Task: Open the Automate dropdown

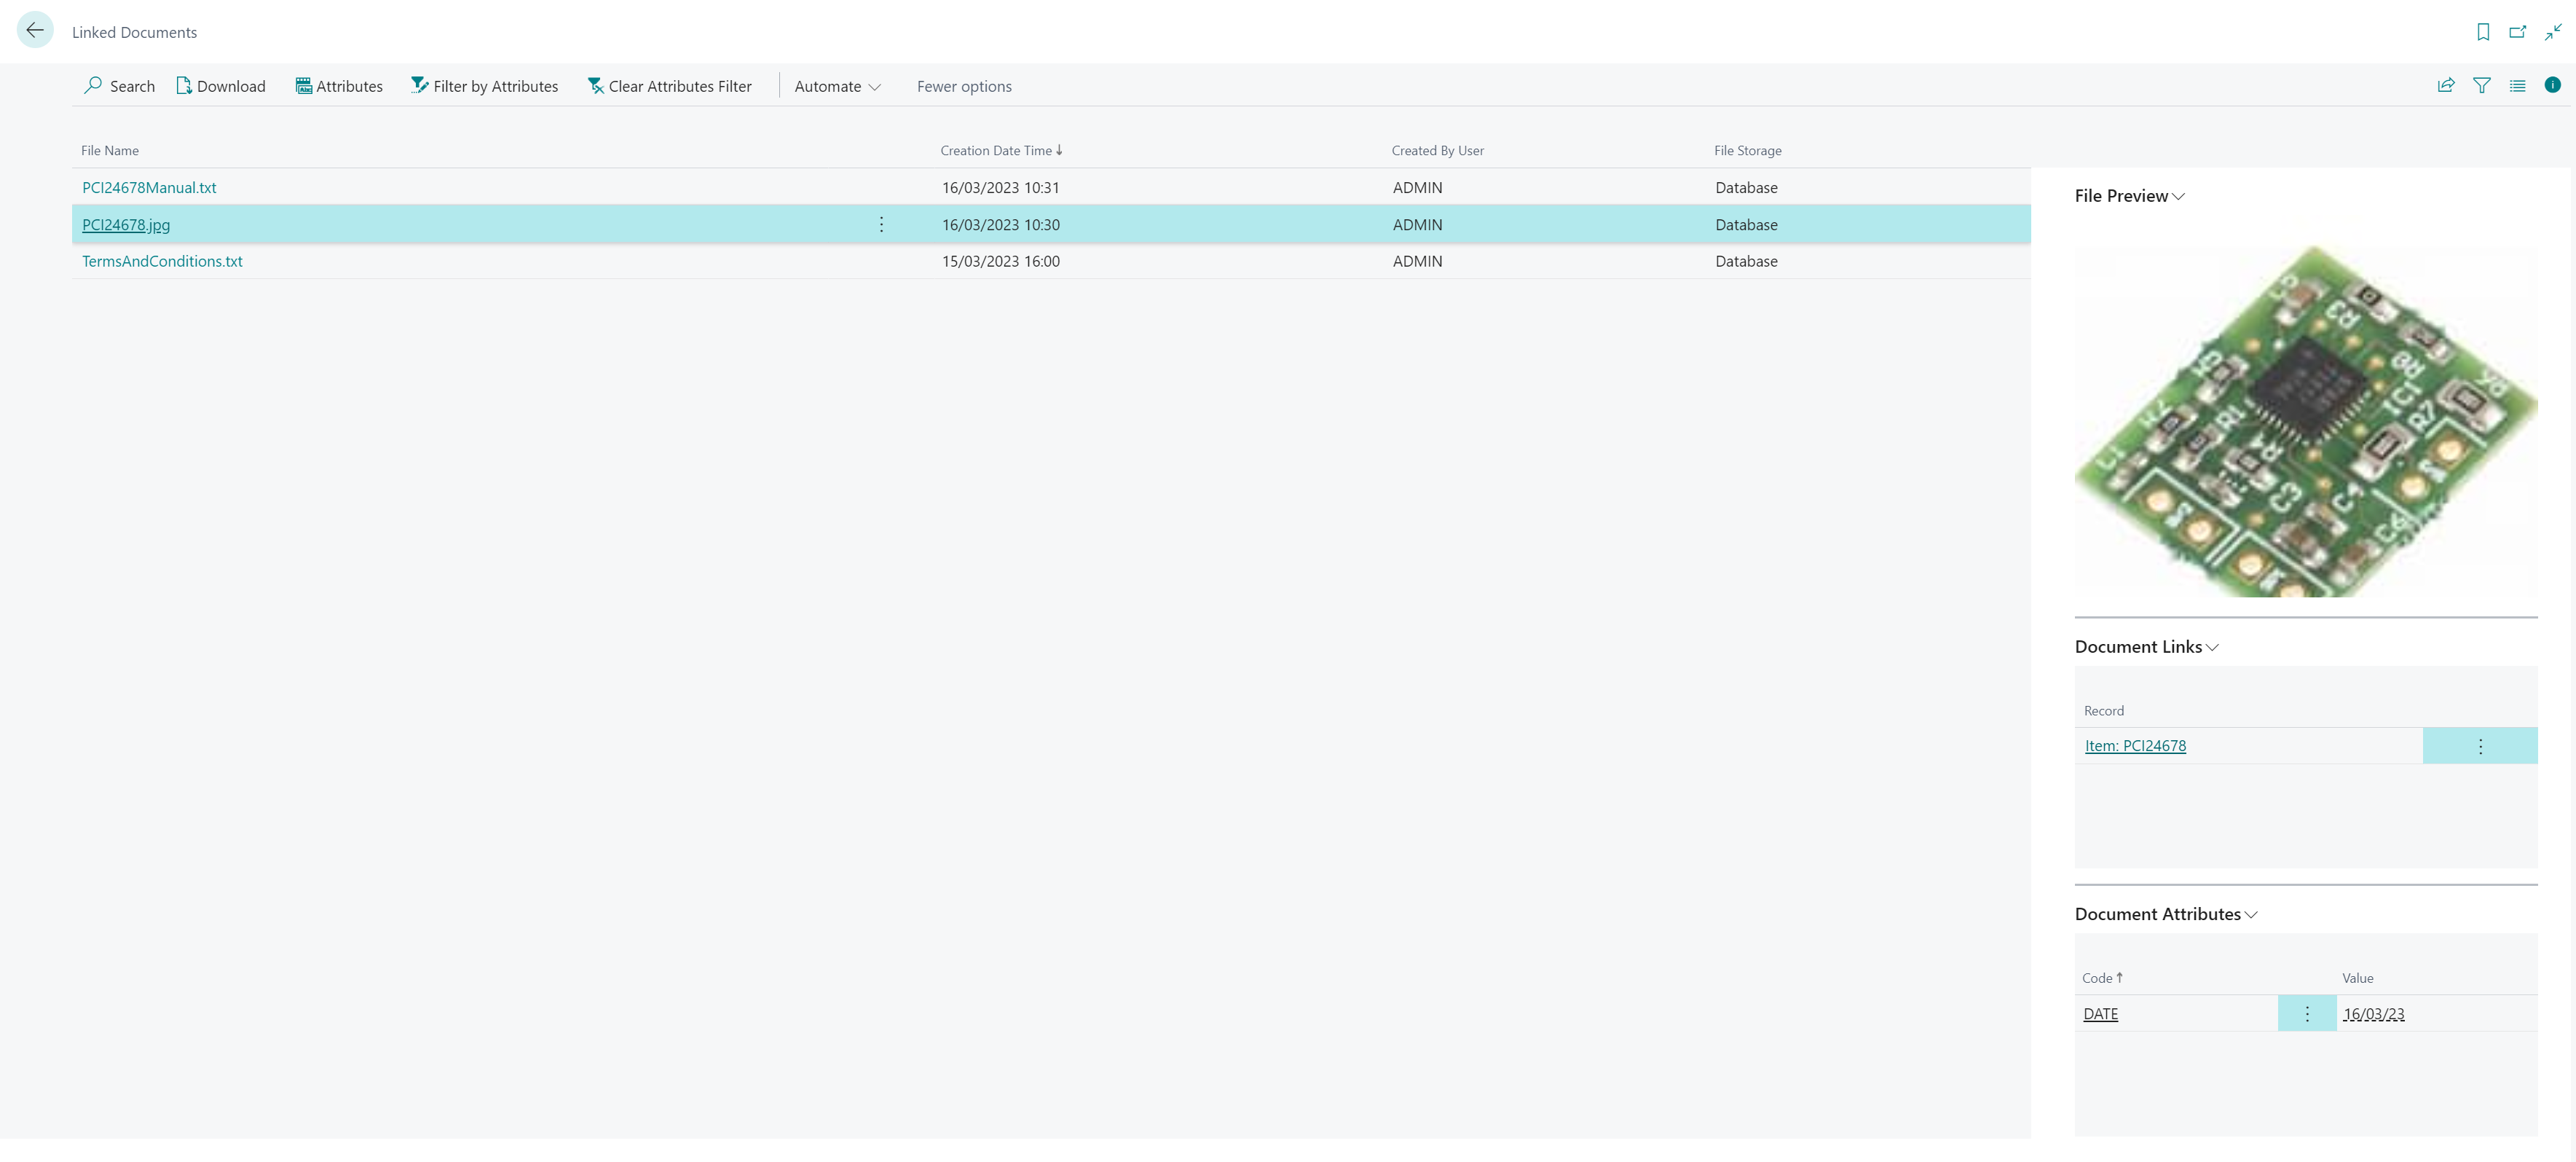Action: pos(836,86)
